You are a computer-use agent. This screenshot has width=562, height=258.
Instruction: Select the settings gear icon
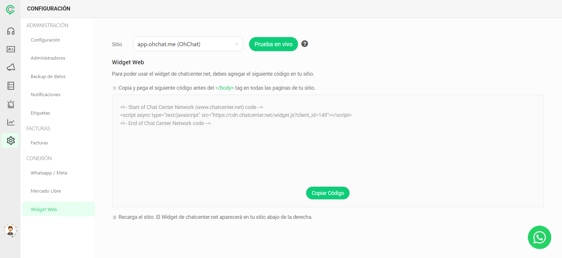coord(11,141)
